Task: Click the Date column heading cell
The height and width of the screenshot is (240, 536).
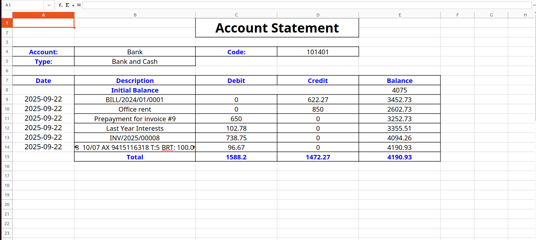Action: (43, 80)
